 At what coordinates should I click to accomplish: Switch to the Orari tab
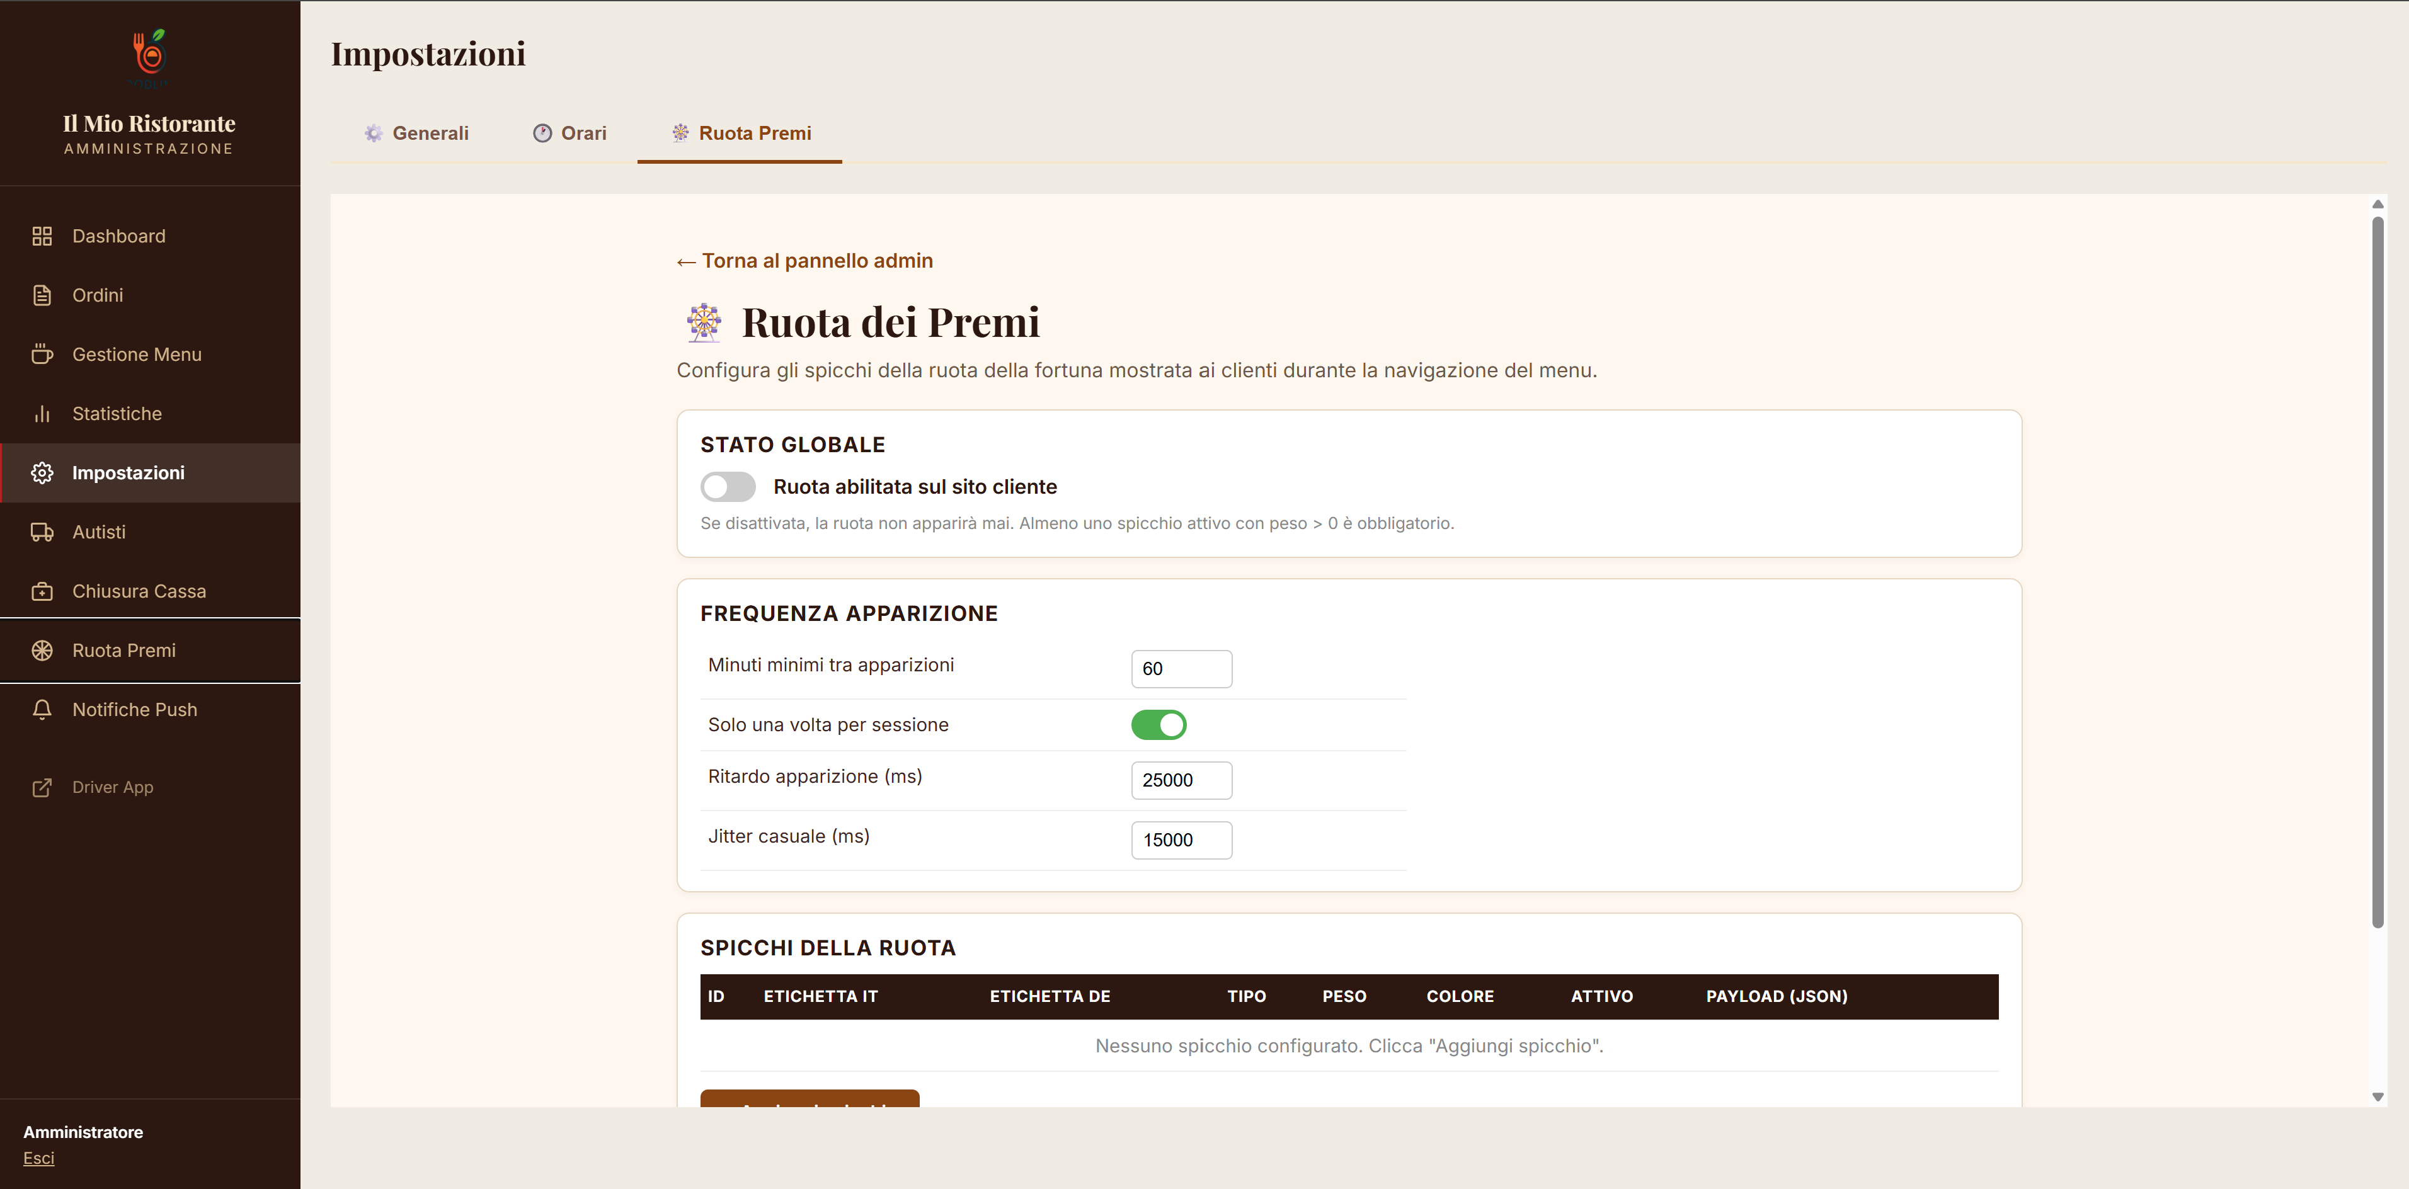click(569, 133)
